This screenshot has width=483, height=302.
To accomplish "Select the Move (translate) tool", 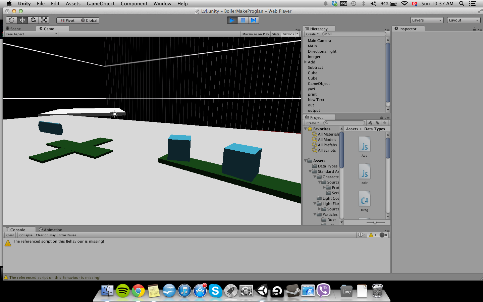I will (22, 20).
